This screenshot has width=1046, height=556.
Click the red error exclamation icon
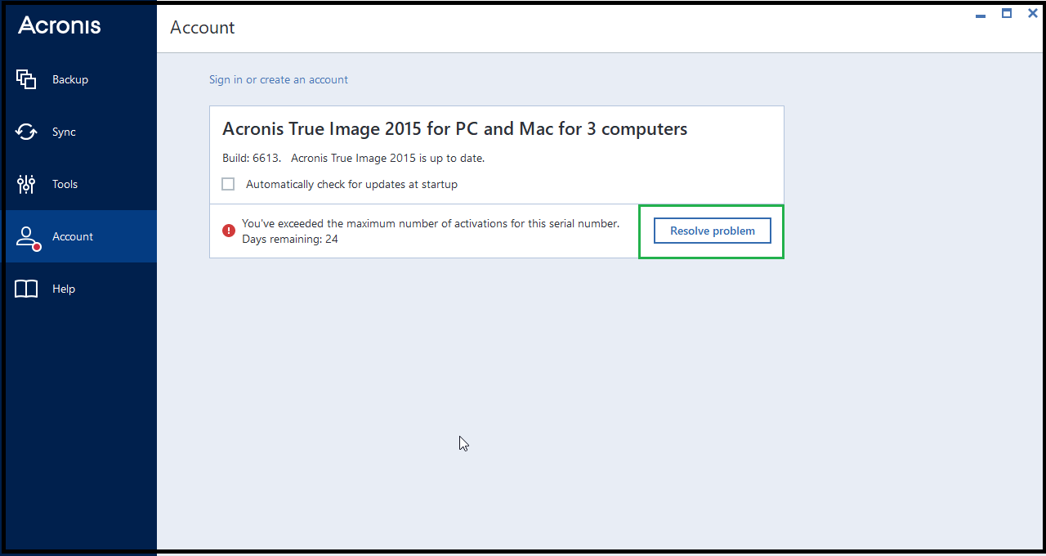coord(228,230)
